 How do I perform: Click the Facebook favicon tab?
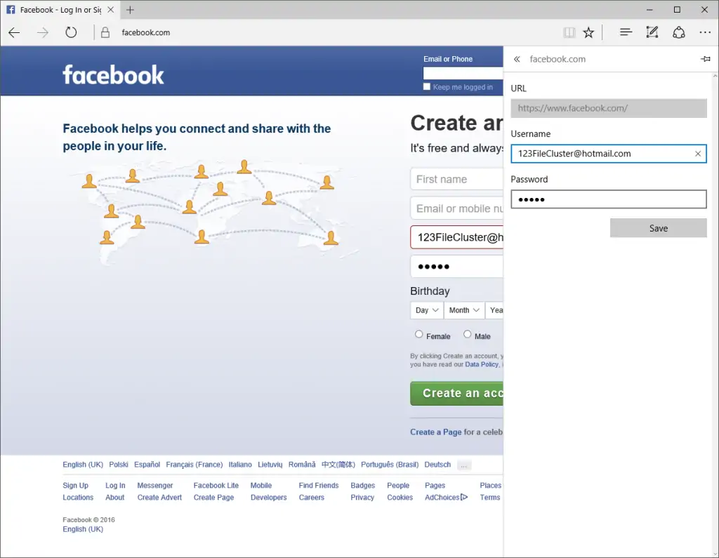point(11,10)
